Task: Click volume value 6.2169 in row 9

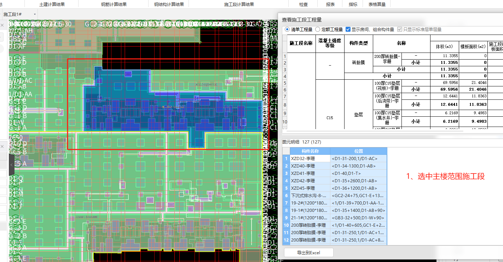Action: point(444,113)
